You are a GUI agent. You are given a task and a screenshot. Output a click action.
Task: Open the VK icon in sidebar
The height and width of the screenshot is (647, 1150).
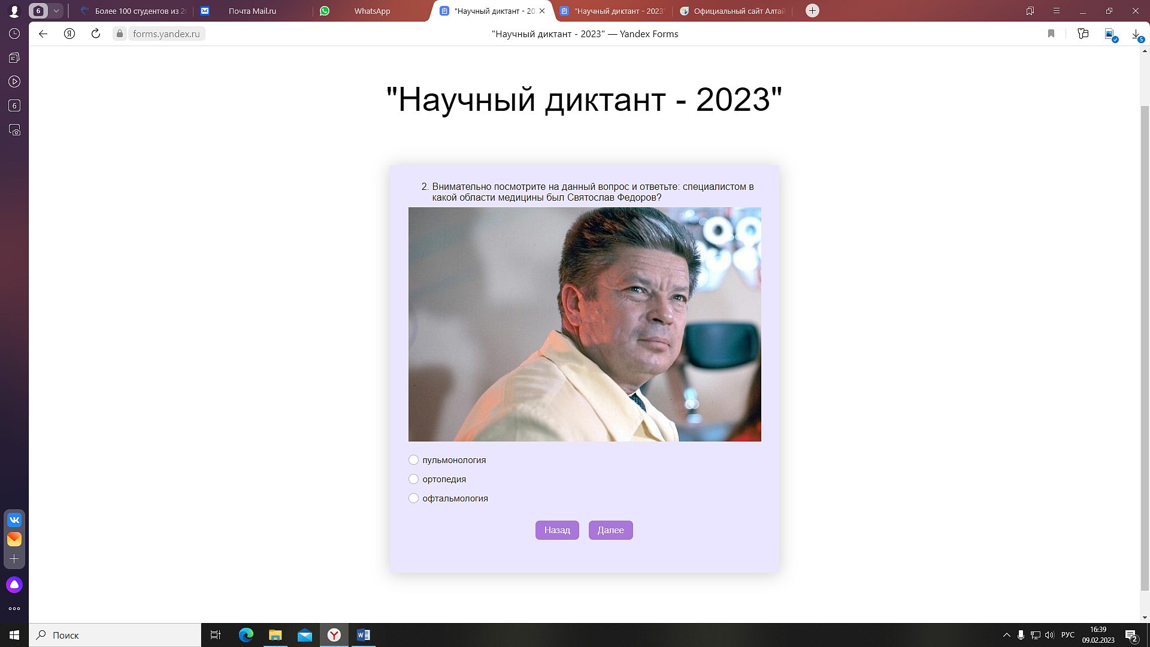pos(14,520)
